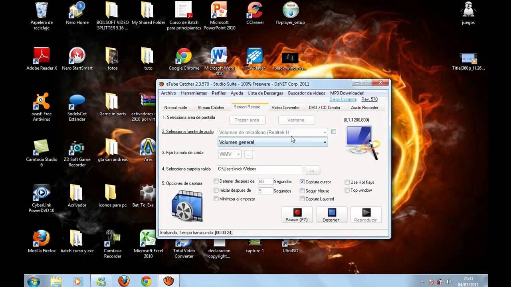The height and width of the screenshot is (287, 511).
Task: Open the Windows Start menu
Action: tap(34, 281)
